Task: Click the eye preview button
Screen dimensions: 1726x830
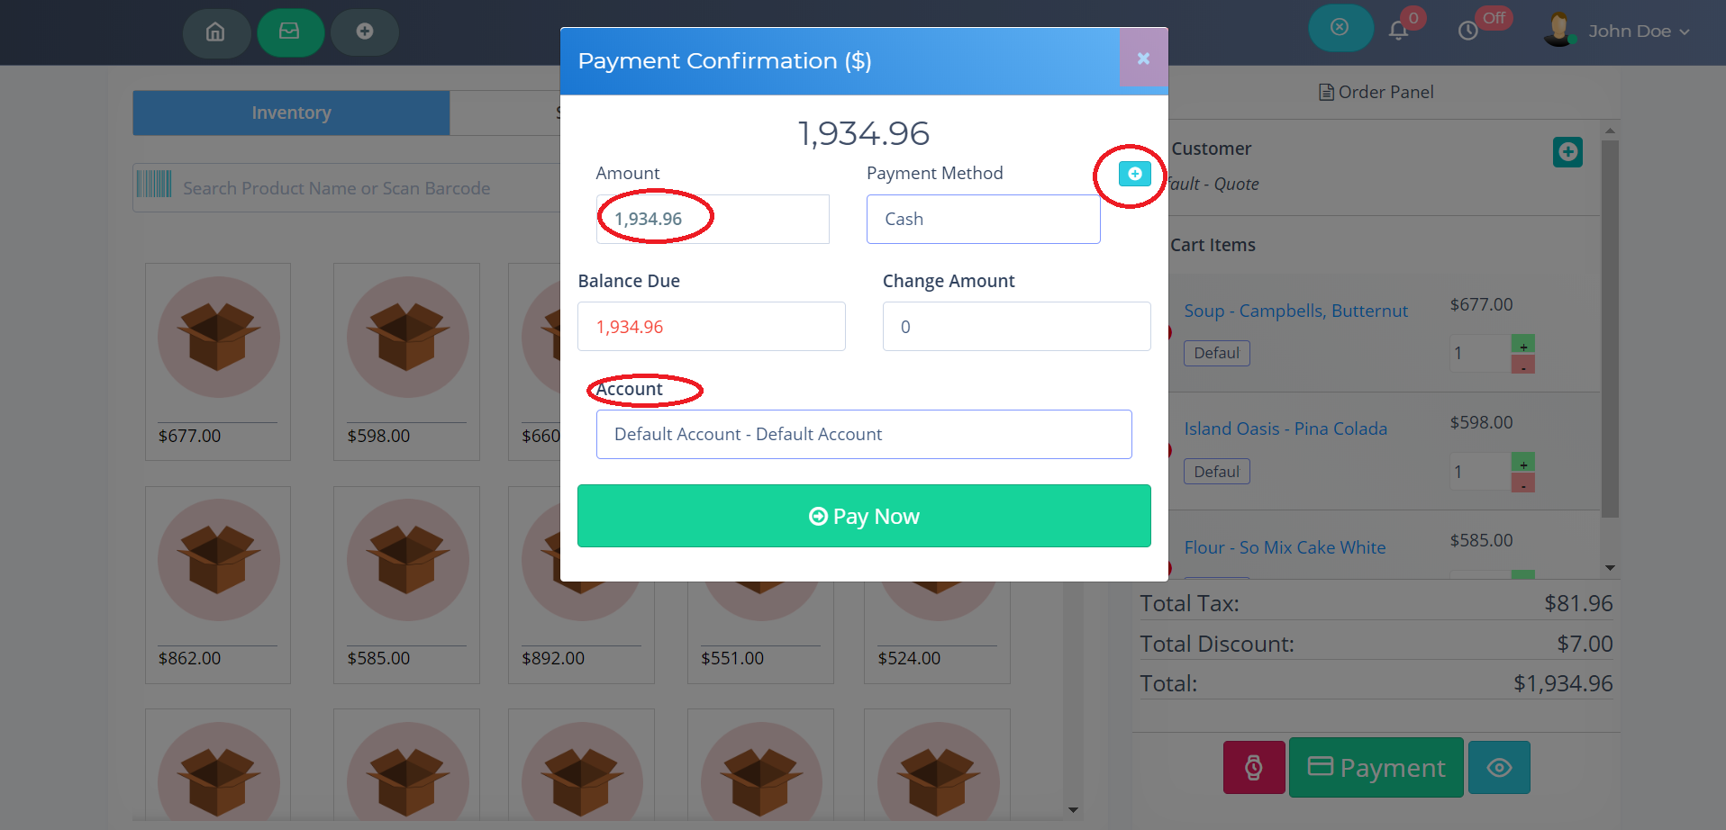Action: (x=1499, y=768)
